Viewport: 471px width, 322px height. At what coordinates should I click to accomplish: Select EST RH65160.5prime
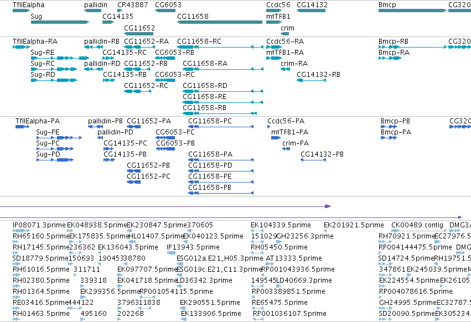click(x=17, y=242)
